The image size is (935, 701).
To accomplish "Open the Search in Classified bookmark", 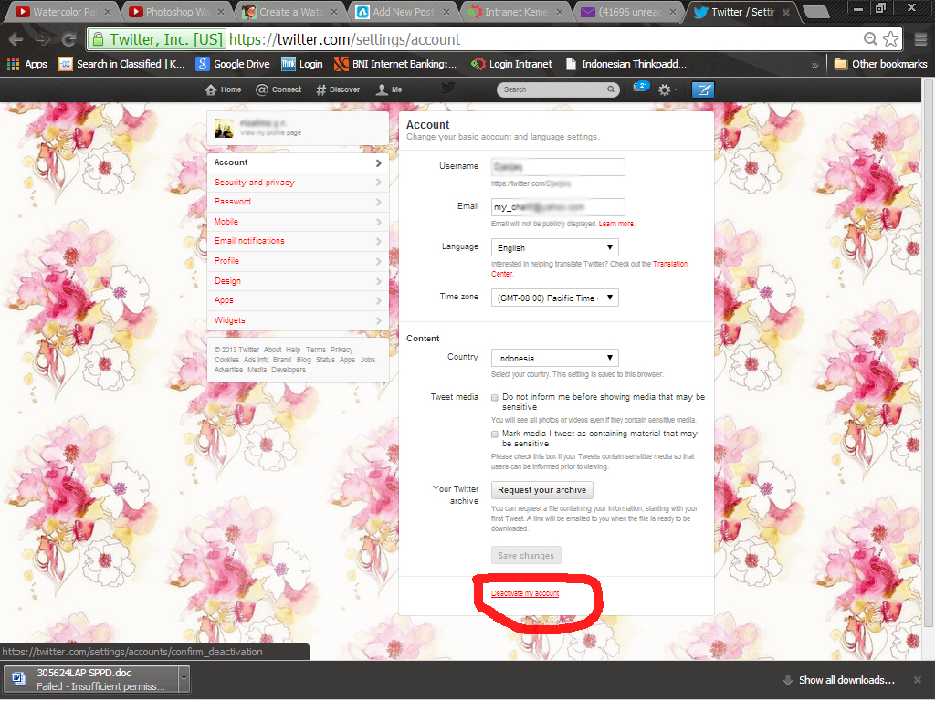I will tap(121, 64).
